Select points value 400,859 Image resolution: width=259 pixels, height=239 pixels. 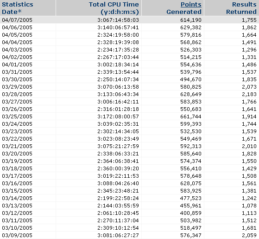[191, 213]
